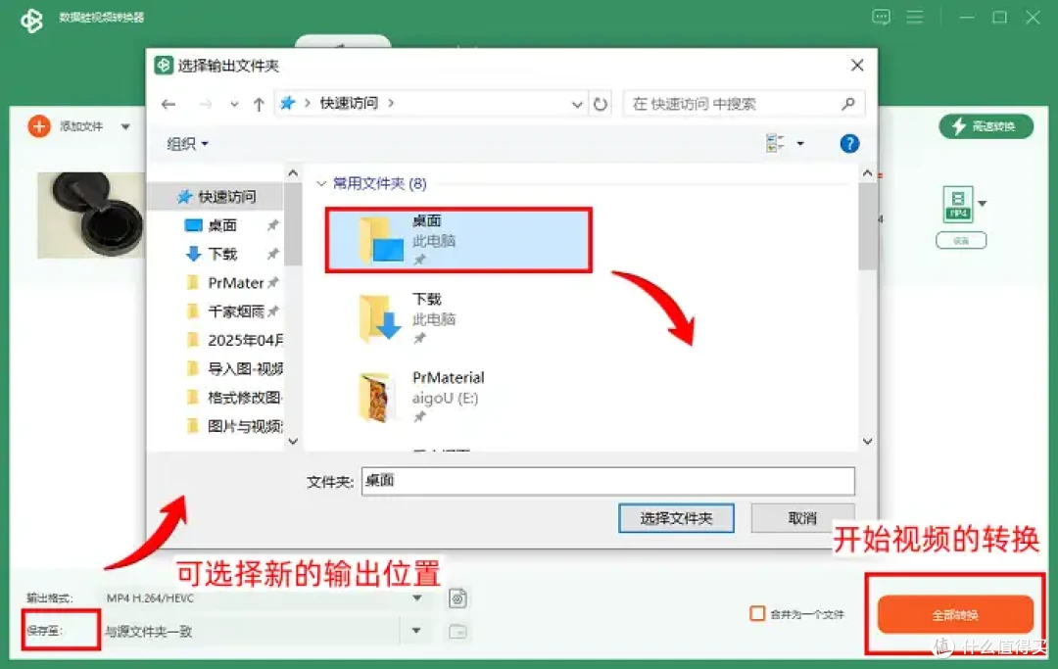Refresh the Quick Access folder view
The width and height of the screenshot is (1058, 669).
(x=600, y=104)
